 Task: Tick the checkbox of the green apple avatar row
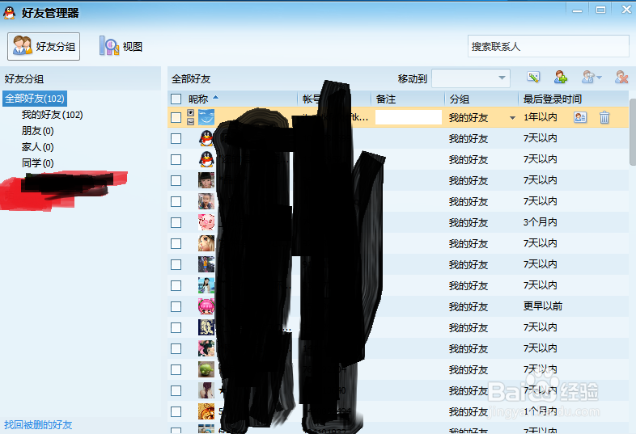coord(176,369)
